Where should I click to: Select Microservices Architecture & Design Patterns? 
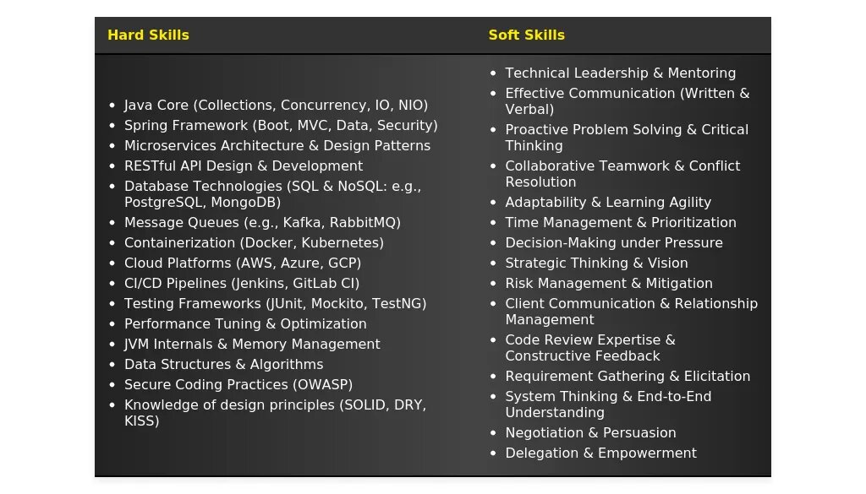point(277,146)
